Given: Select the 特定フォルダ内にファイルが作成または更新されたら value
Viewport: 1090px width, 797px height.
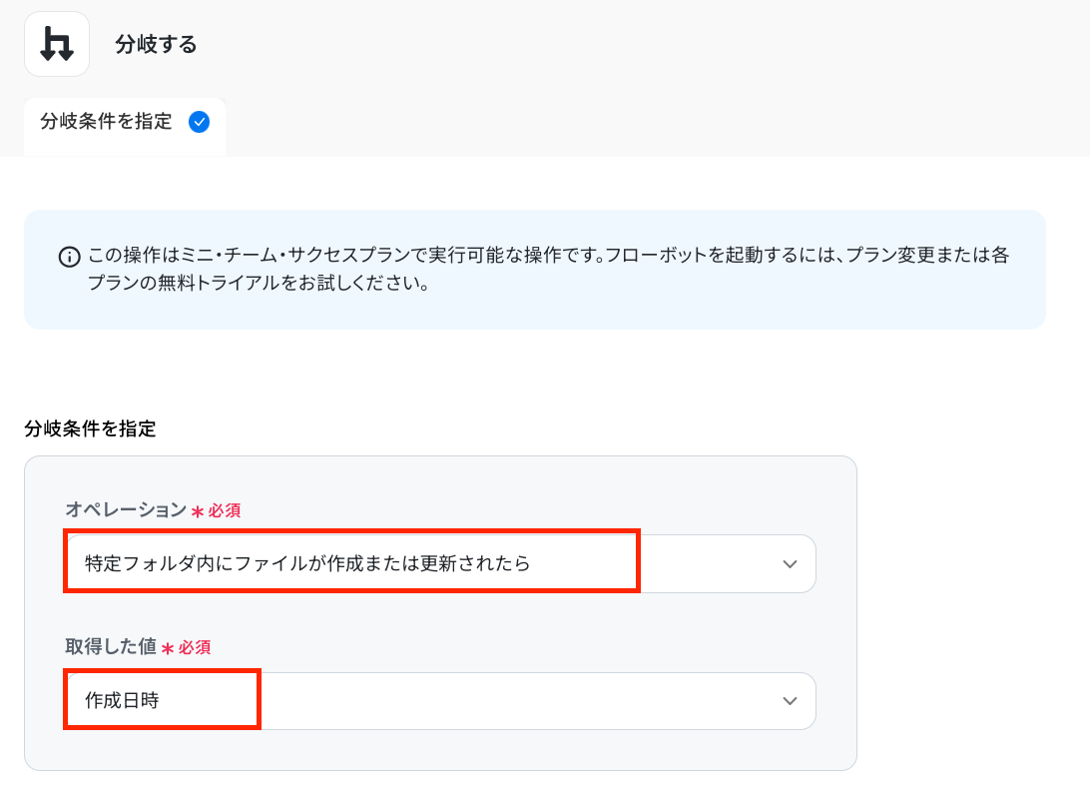Looking at the screenshot, I should [307, 563].
